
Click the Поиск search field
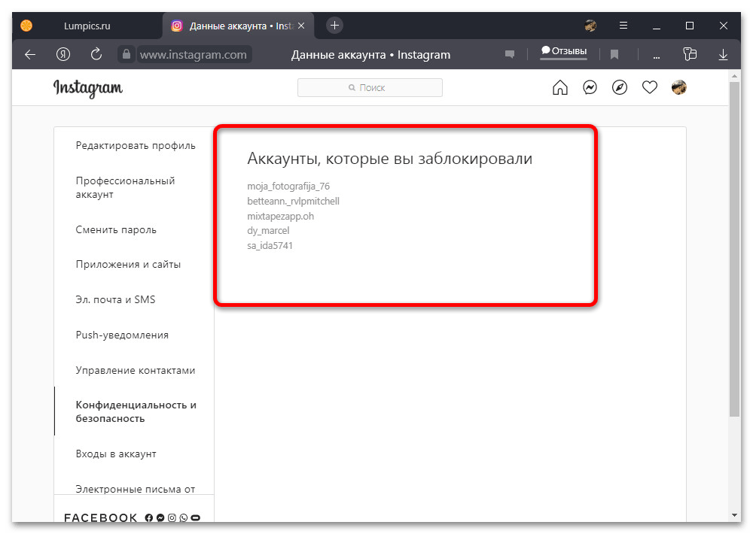coord(370,88)
